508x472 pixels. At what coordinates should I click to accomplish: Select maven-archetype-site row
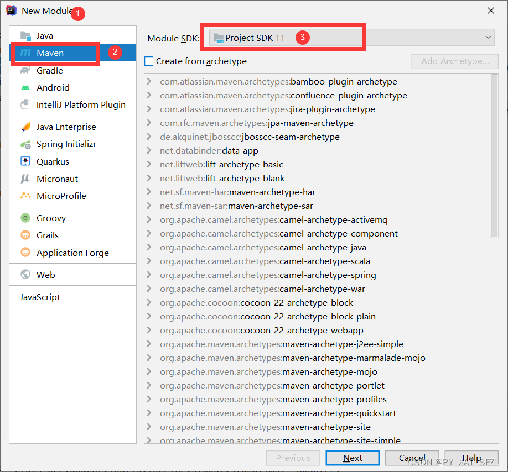pos(318,427)
